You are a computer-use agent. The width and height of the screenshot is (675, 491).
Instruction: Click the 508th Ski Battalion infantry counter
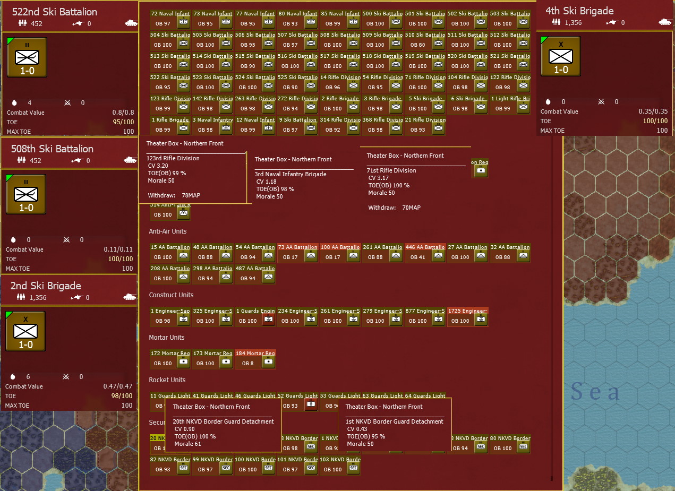(x=26, y=194)
